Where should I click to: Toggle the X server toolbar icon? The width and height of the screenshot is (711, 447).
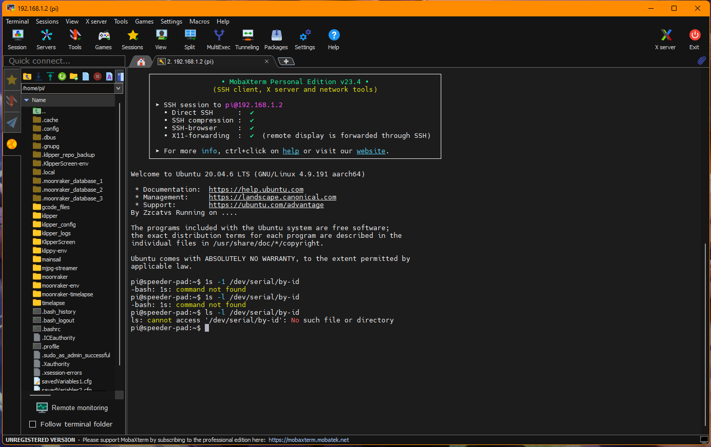coord(666,39)
